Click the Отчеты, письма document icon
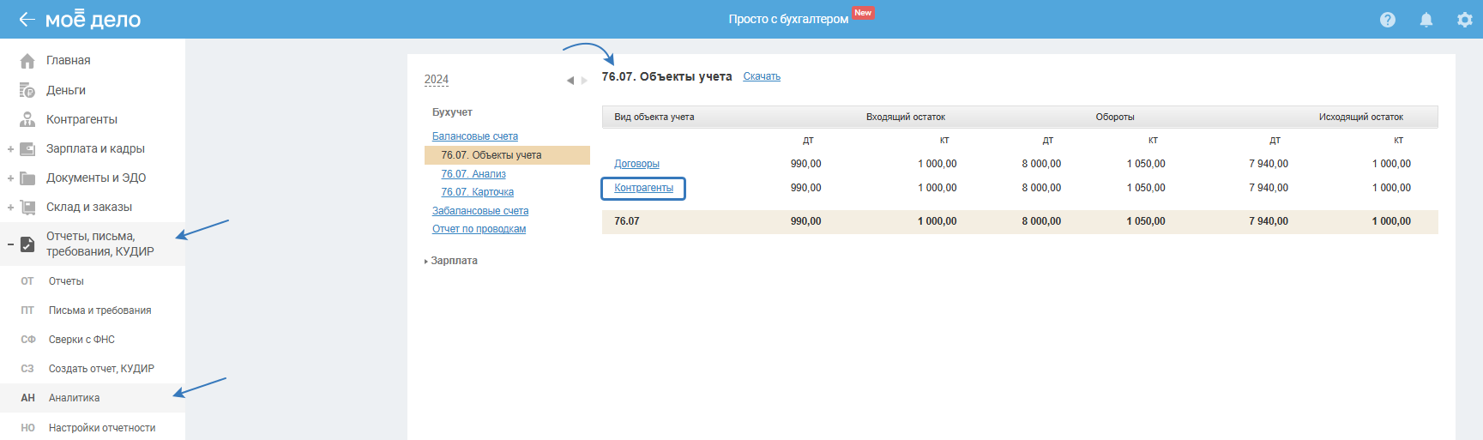Viewport: 1483px width, 440px height. coord(27,244)
